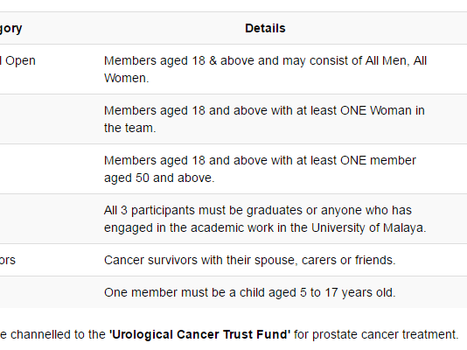Select the 'Cancer survivors with their spouse' cell

click(249, 260)
